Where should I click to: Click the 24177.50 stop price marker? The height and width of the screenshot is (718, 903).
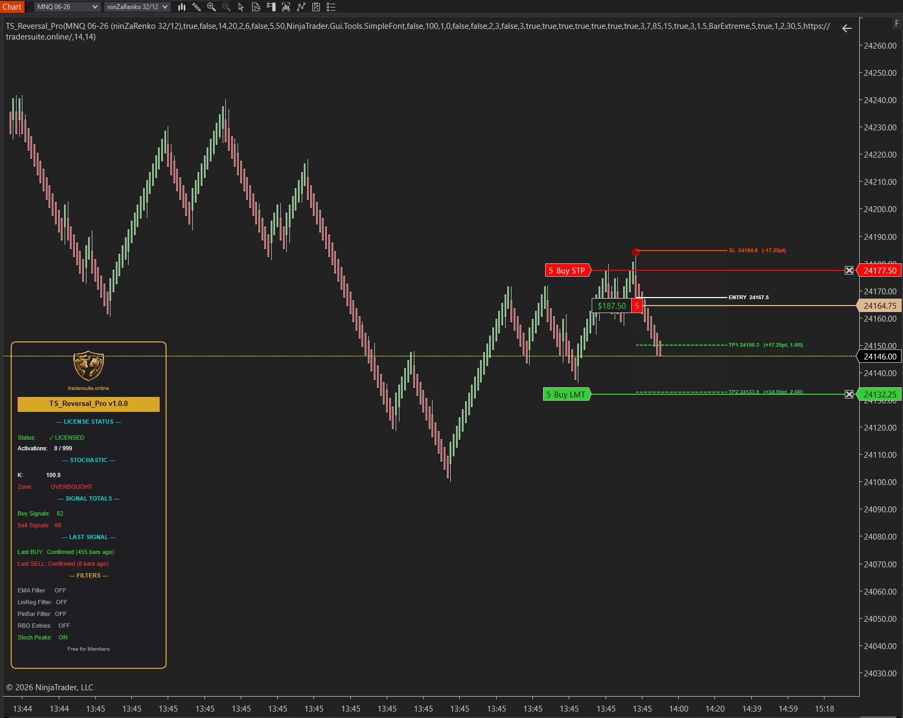879,270
